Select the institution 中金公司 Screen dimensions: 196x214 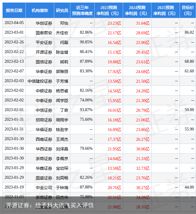coord(44,188)
